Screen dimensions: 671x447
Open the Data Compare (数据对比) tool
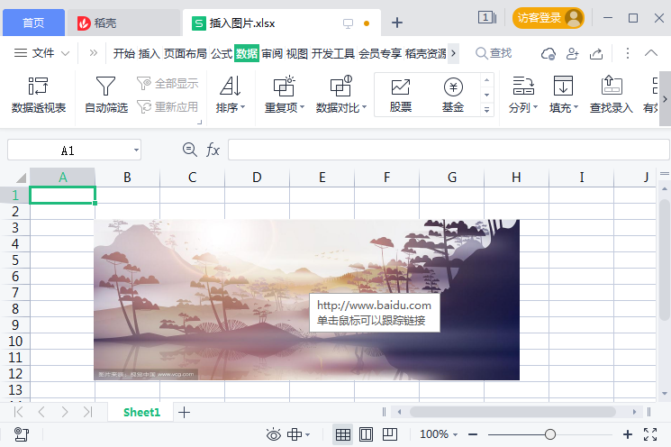pyautogui.click(x=341, y=95)
